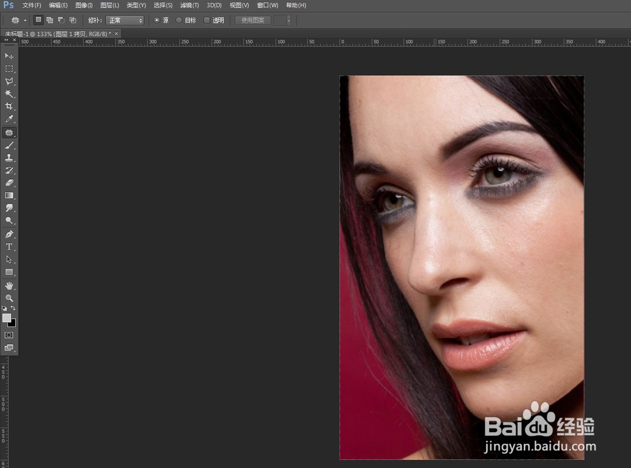Click the pattern preview thumbnail box
This screenshot has width=631, height=468.
click(x=280, y=20)
